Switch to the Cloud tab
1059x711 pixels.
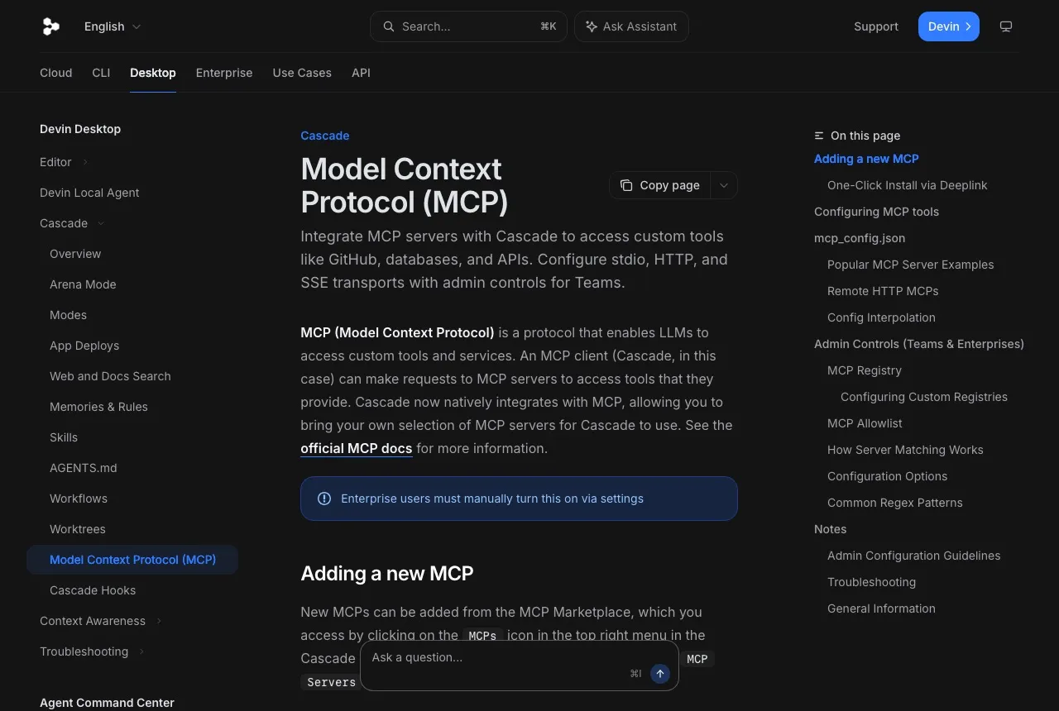tap(55, 73)
